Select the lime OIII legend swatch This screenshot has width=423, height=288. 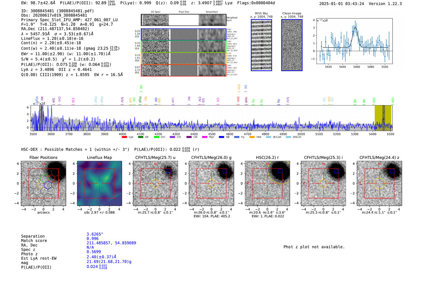(x=157, y=137)
